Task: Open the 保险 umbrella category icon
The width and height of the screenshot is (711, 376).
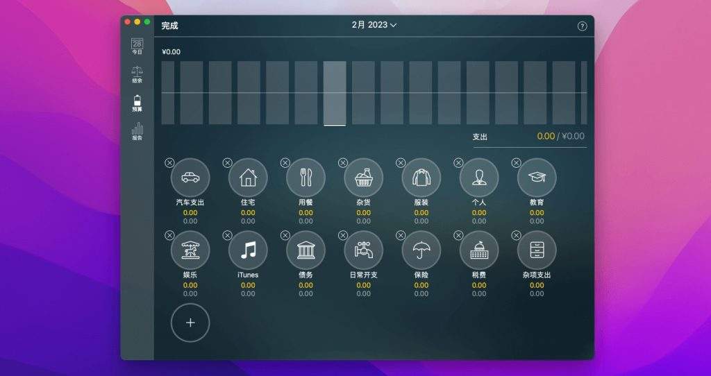Action: pyautogui.click(x=421, y=250)
